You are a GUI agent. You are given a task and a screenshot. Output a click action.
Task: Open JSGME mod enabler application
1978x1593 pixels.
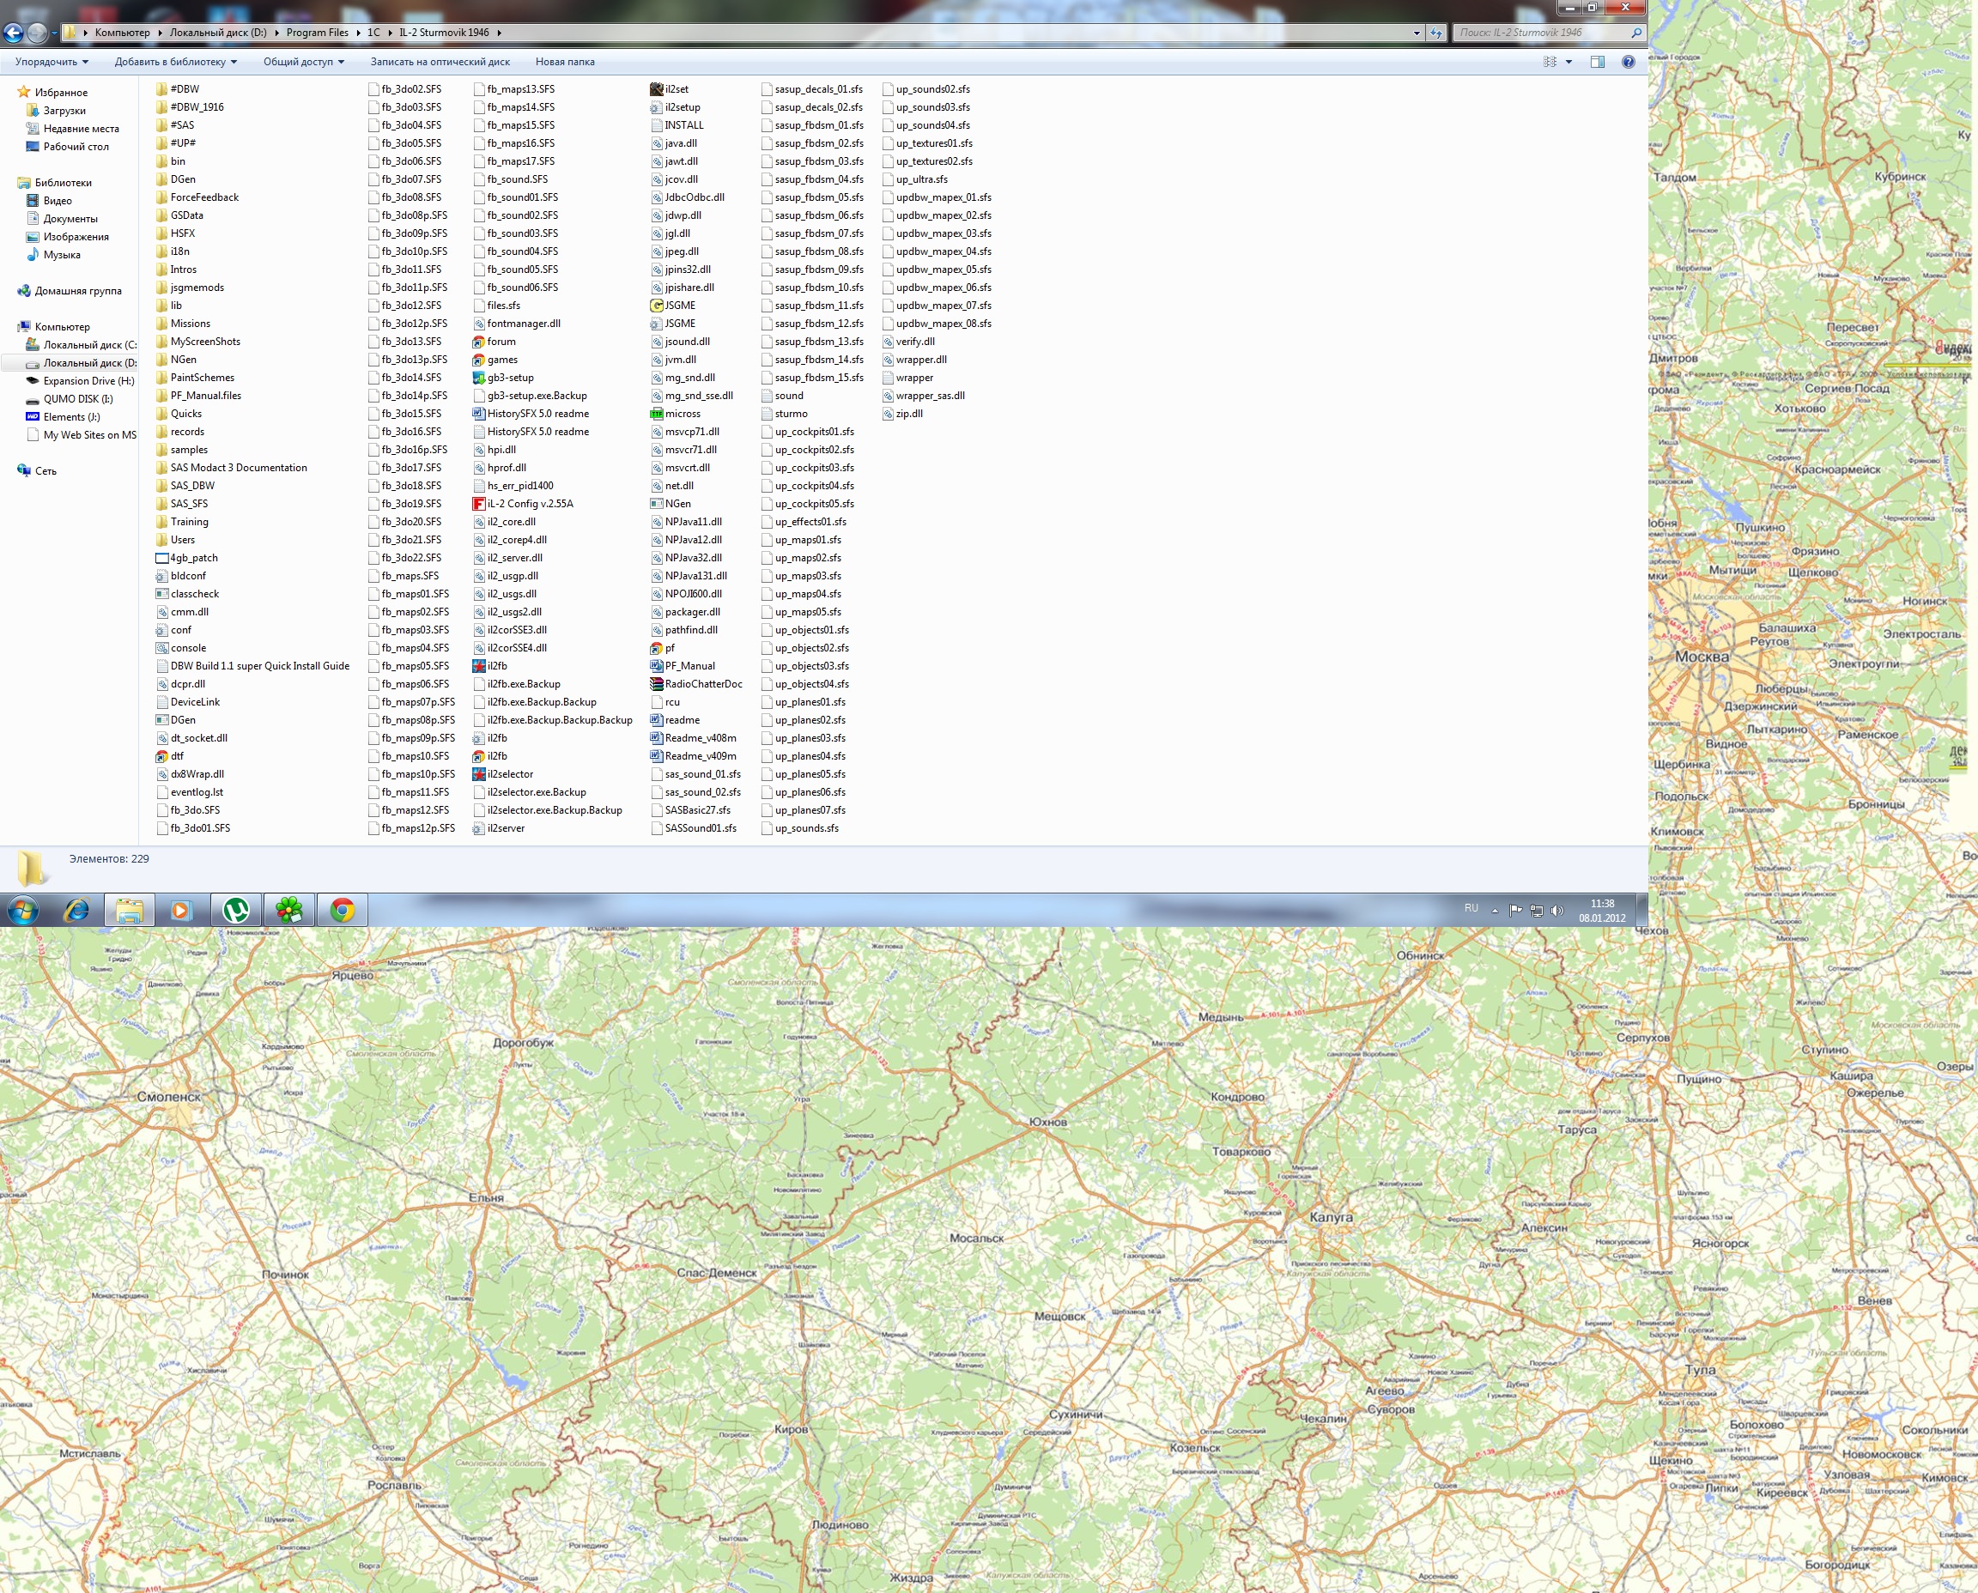(679, 306)
